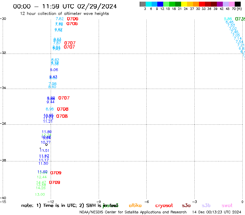Screen dimensions: 245x215
Task: Click the wave height value '5.88'
Action: click(228, 19)
